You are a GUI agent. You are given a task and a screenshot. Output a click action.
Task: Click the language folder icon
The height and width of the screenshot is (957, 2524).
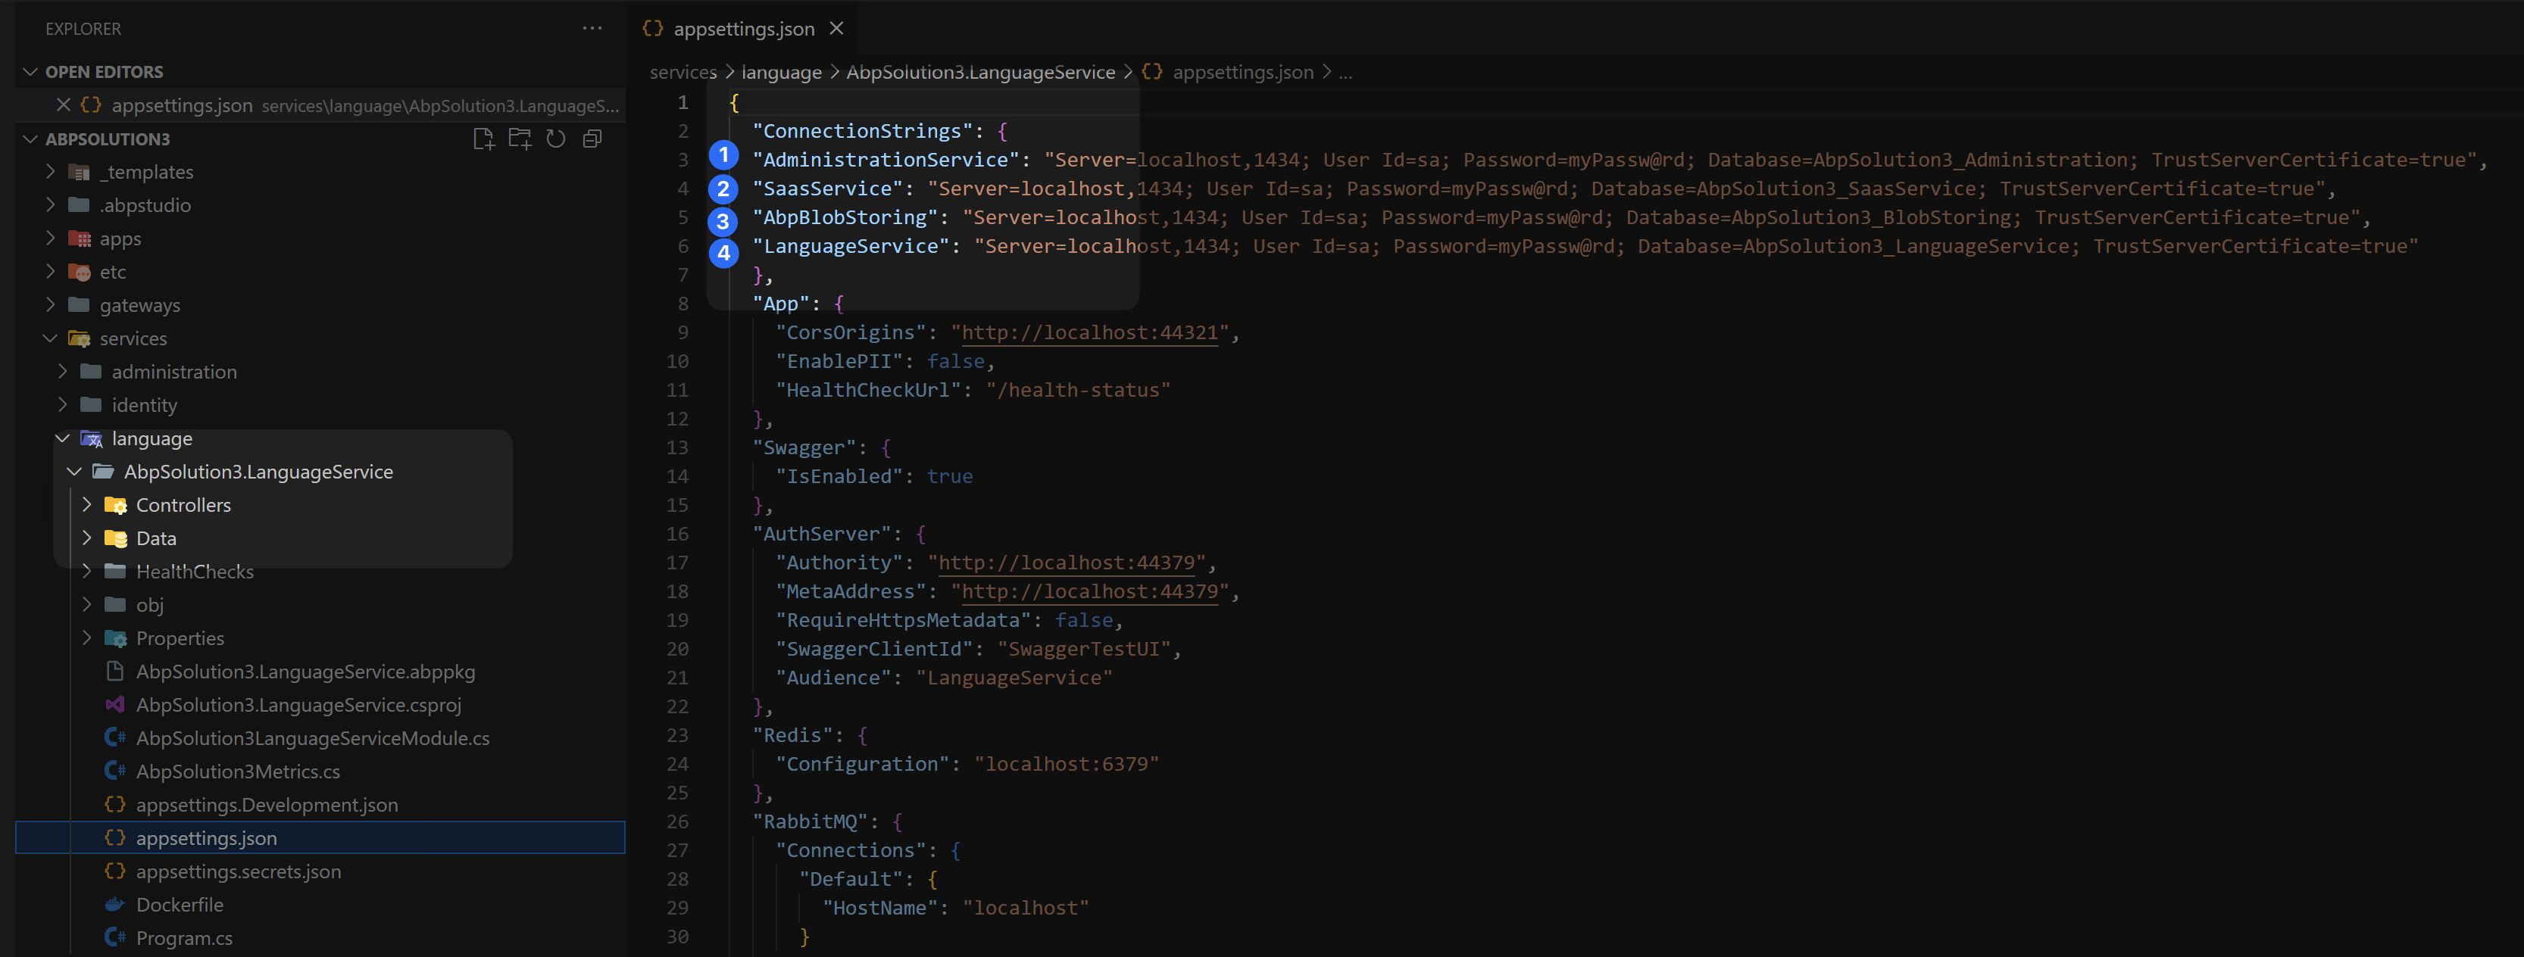[91, 439]
